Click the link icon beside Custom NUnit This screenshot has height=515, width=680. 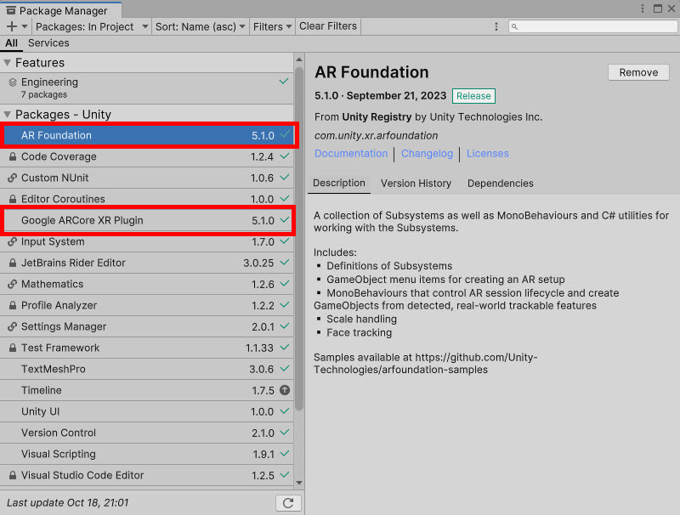coord(13,178)
